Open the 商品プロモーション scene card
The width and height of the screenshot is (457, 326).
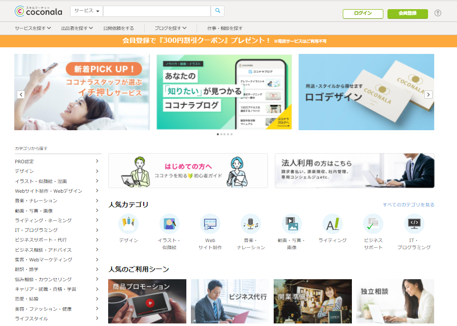click(x=147, y=301)
